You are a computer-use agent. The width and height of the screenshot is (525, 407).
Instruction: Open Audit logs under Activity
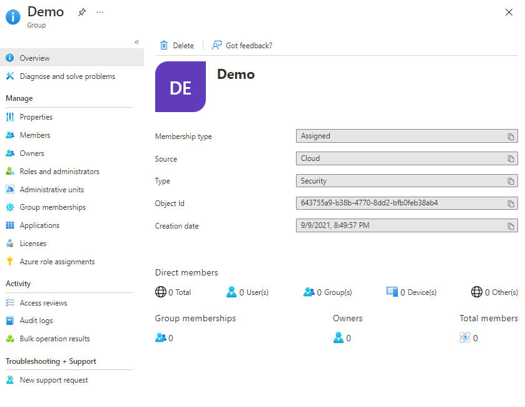(36, 321)
